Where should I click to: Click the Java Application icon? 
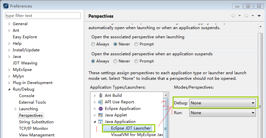click(101, 122)
